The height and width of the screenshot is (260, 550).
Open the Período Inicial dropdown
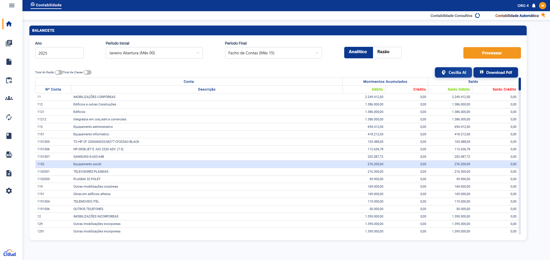coord(154,53)
